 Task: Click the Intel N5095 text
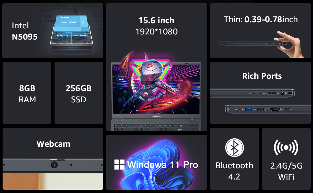[x=25, y=31]
